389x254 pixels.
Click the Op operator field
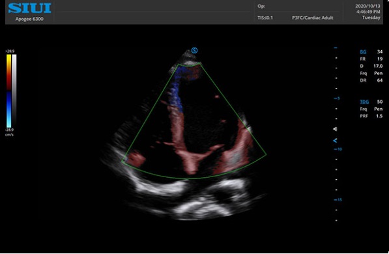pyautogui.click(x=261, y=7)
